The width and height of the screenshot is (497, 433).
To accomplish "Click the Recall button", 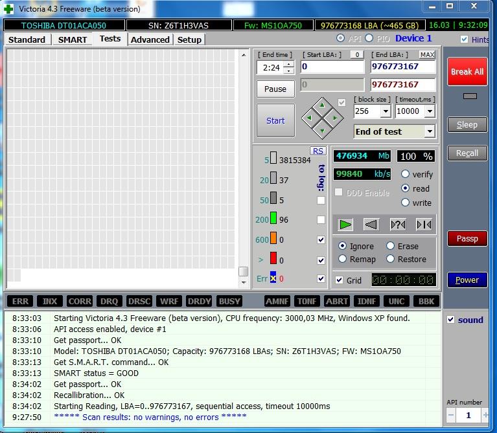I will point(467,153).
